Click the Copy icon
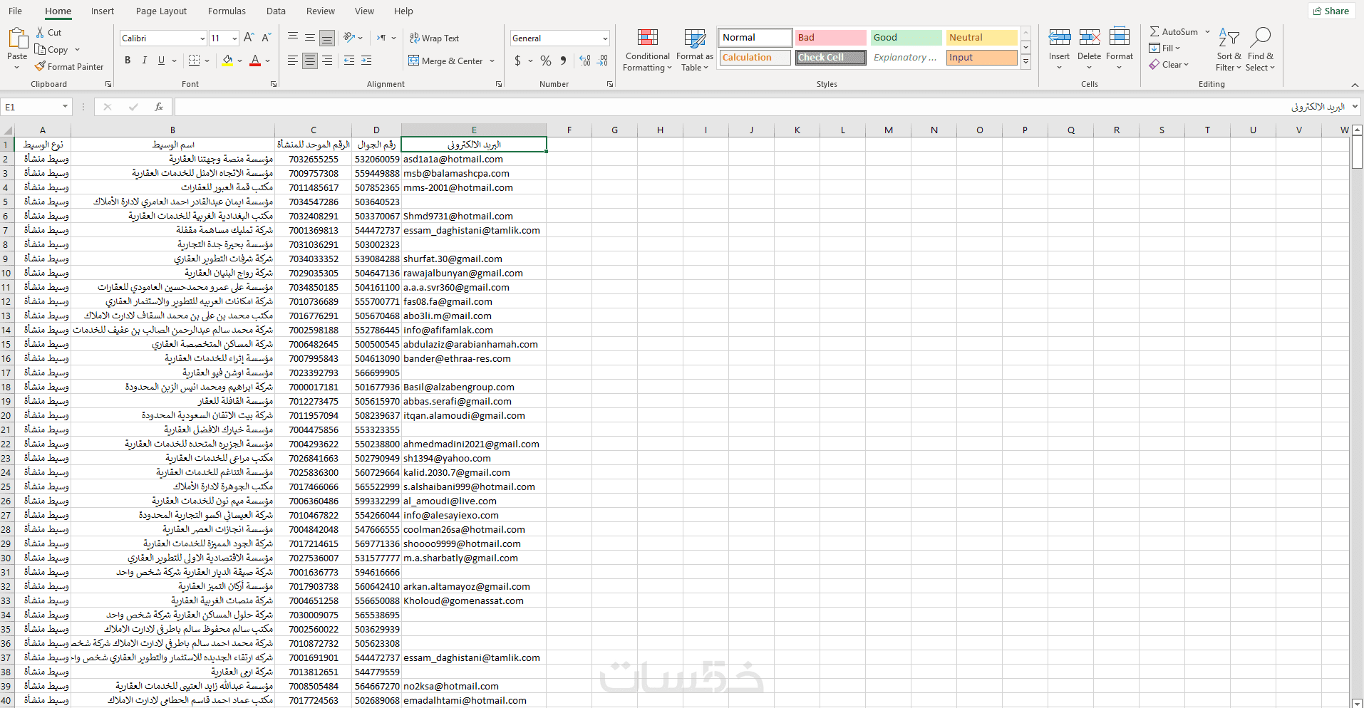This screenshot has width=1364, height=708. click(x=40, y=50)
